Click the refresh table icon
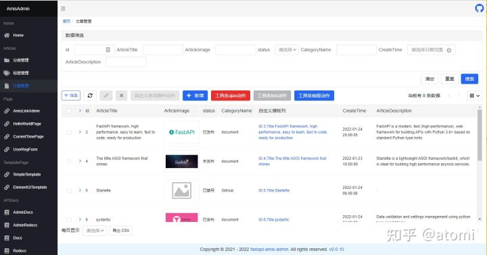The height and width of the screenshot is (255, 487). pos(90,95)
